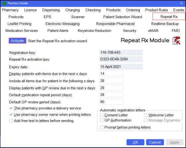This screenshot has height=148, width=186.
Task: Click the 'Display patients with items due' days field
Action: point(111,74)
